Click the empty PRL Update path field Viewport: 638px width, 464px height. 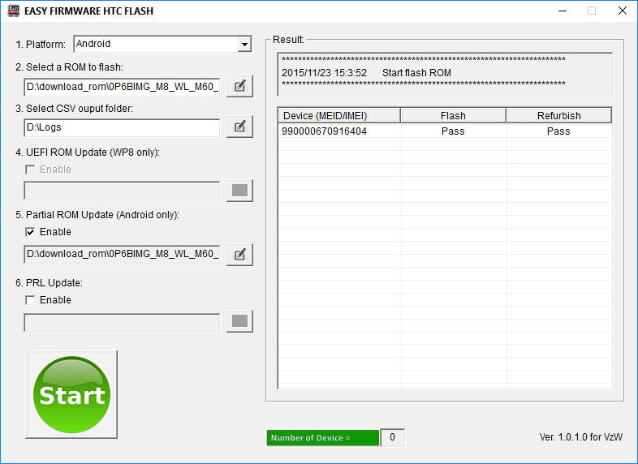tap(122, 323)
